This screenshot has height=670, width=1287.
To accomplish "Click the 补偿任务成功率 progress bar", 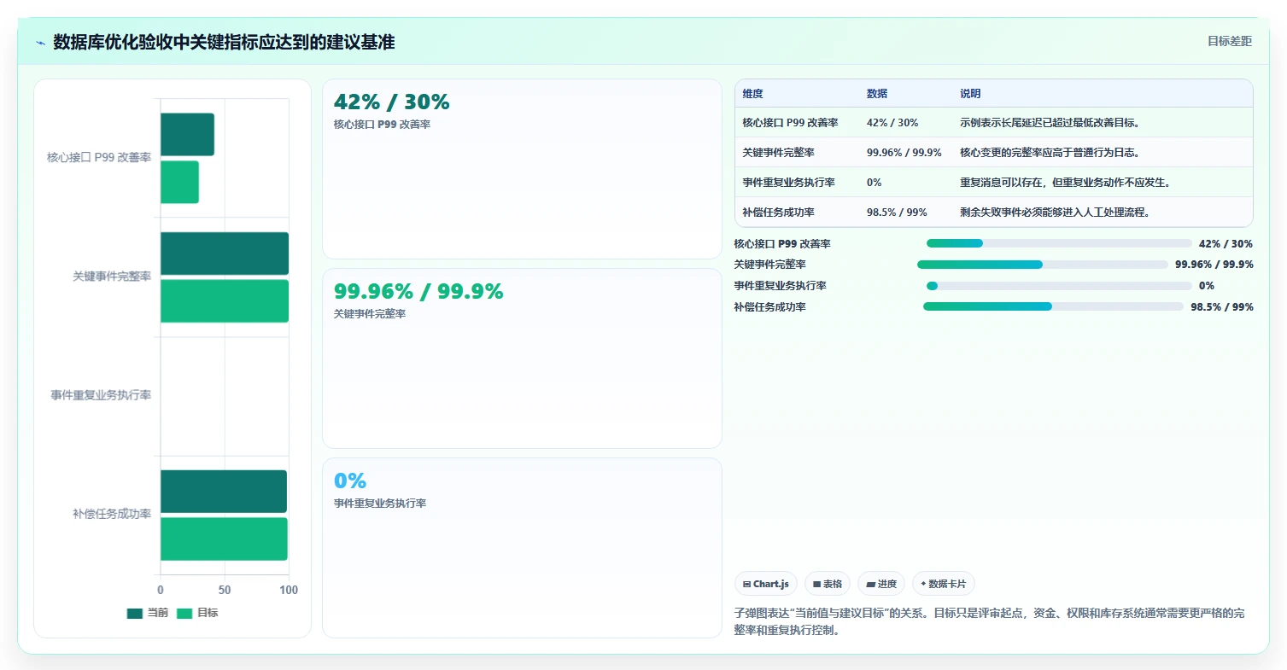I will 1053,306.
